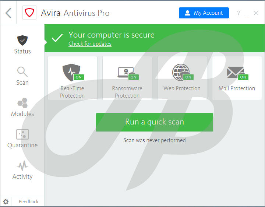Open help with the question mark icon
This screenshot has width=265, height=207.
239,13
